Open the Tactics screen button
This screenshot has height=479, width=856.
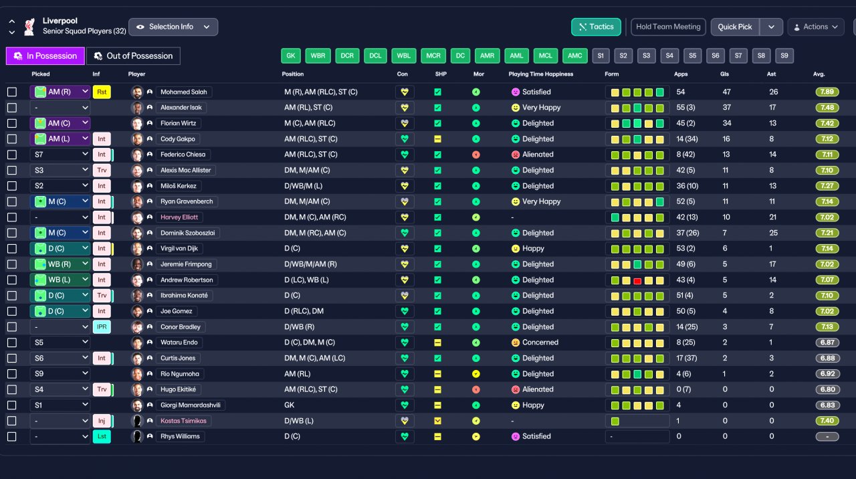pos(596,27)
